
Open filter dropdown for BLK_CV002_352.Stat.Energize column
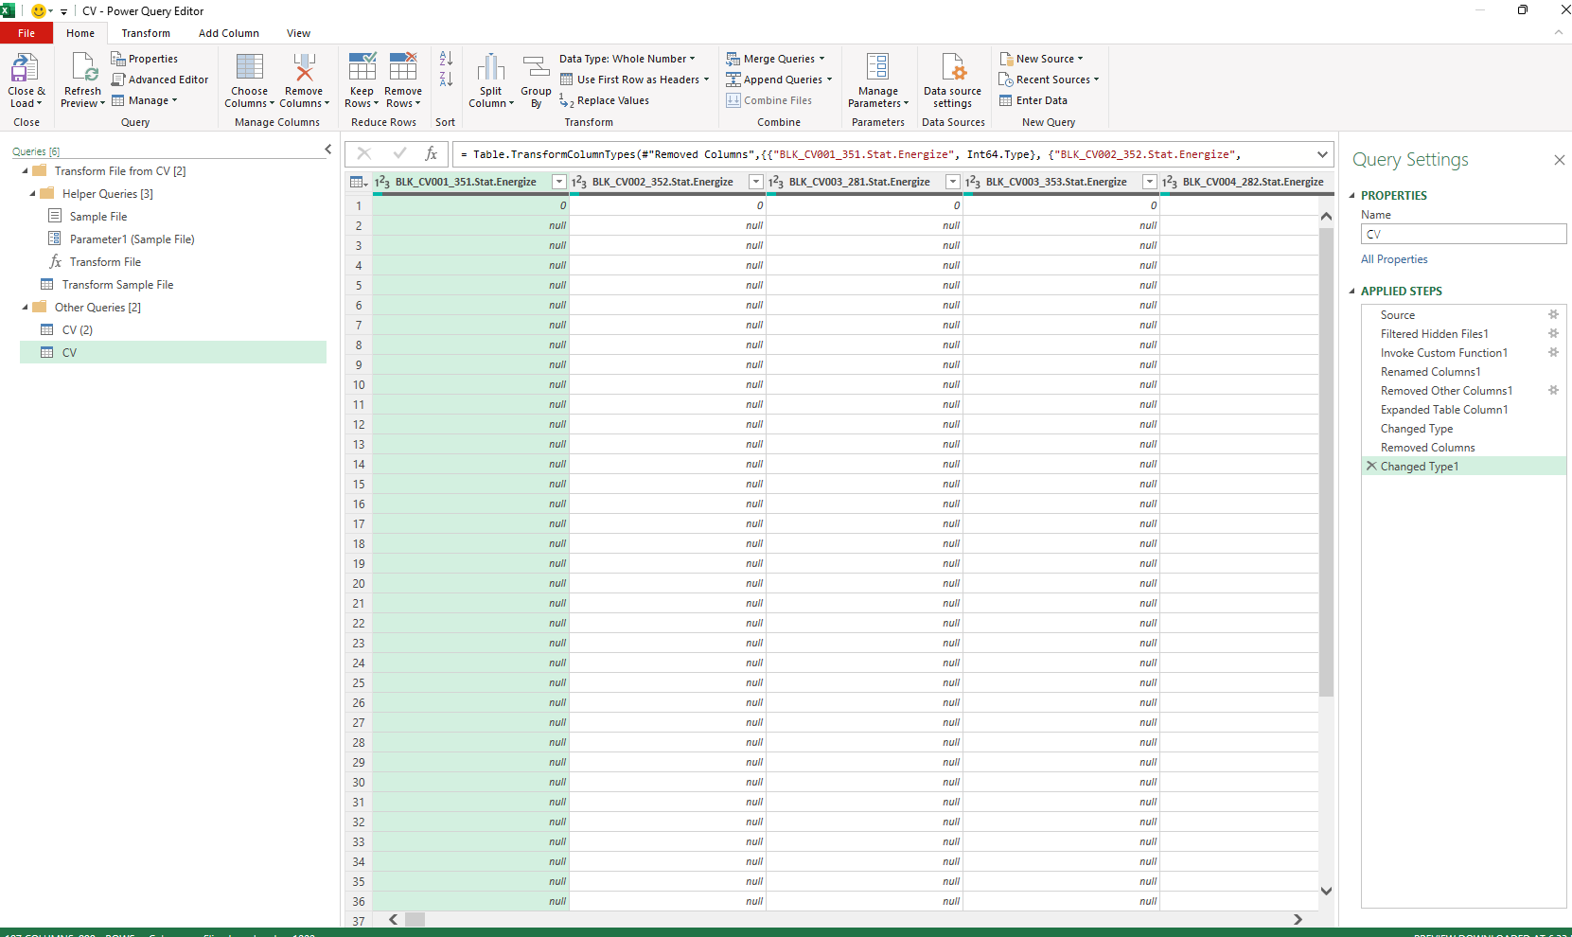[x=756, y=182]
